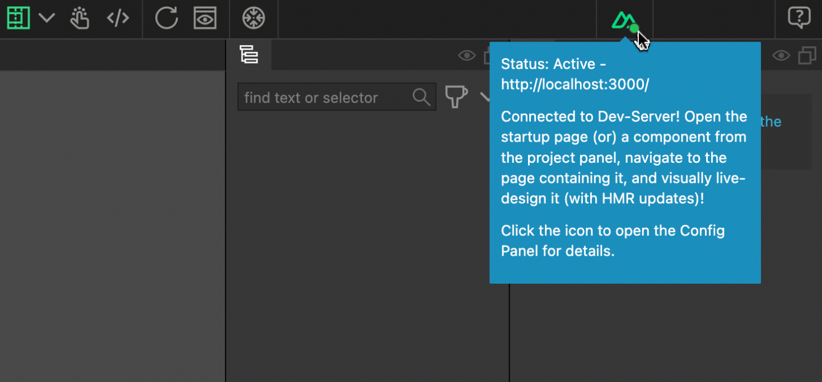
Task: Click the 'find text or selector' field
Action: click(x=320, y=97)
